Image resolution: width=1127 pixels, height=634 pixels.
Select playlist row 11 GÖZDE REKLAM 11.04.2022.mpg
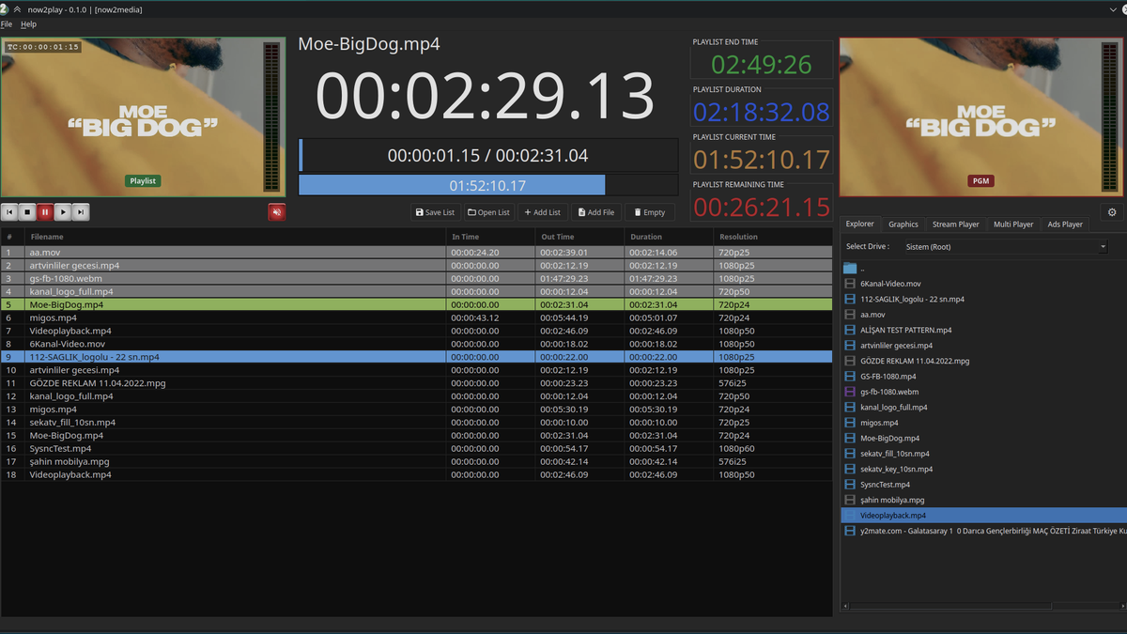pos(416,383)
